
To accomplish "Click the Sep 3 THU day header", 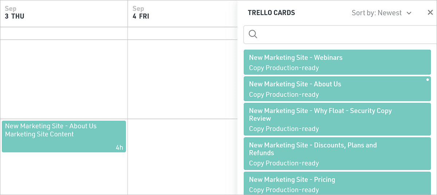I will (64, 13).
